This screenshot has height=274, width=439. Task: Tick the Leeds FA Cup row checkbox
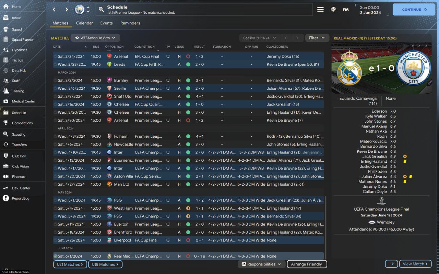coord(55,64)
